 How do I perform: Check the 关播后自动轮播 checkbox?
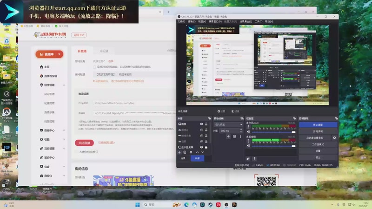click(x=76, y=152)
